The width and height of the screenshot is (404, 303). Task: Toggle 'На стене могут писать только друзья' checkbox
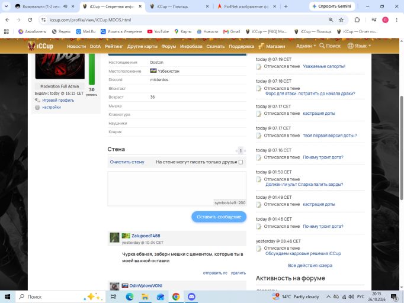point(241,162)
